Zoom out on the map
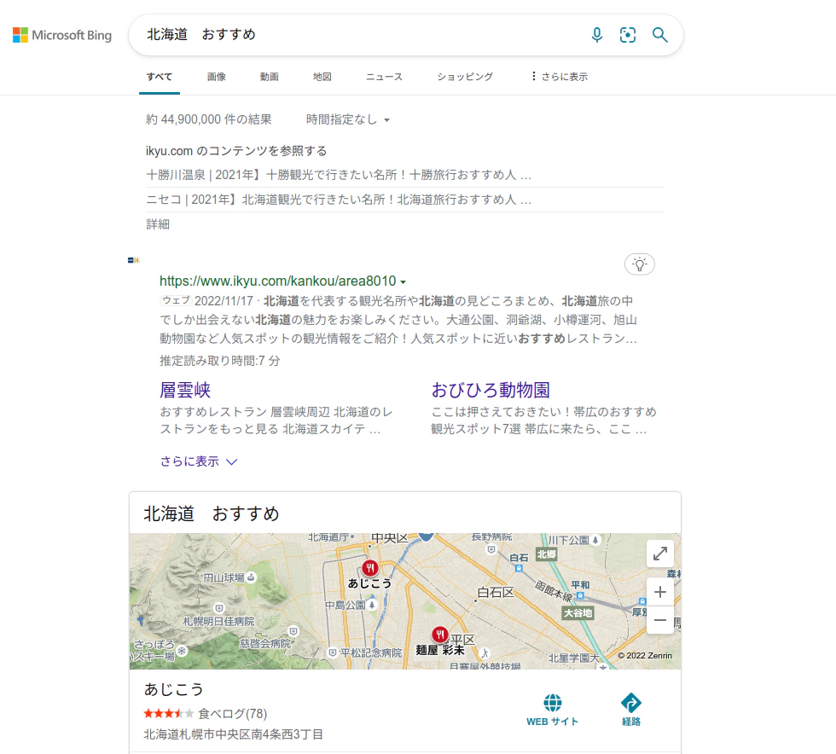Screen dimensions: 836x754 click(660, 619)
